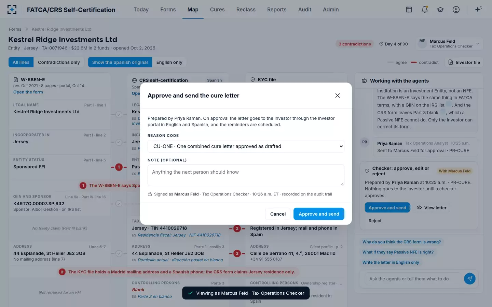Click the agree check marker on Incorporated In row
This screenshot has width=492, height=307.
[119, 142]
